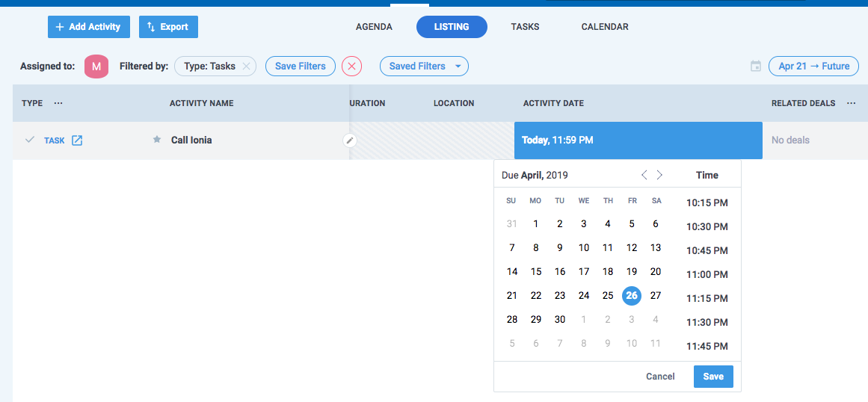Select 11:00 PM in time list
Image resolution: width=868 pixels, height=402 pixels.
707,274
